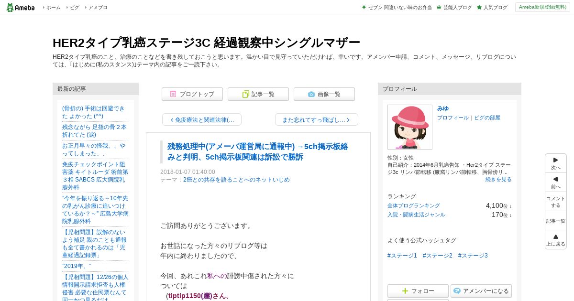Open the アメブロ link in top bar
This screenshot has height=301, width=574.
click(98, 7)
